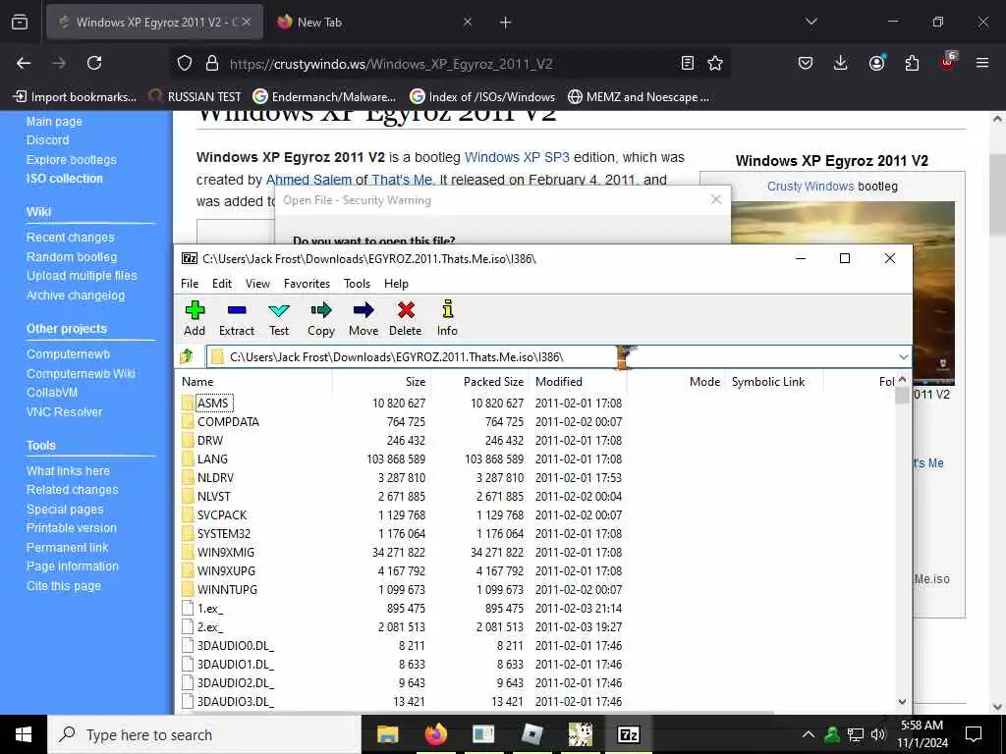Sort the file list by Name column

(254, 382)
